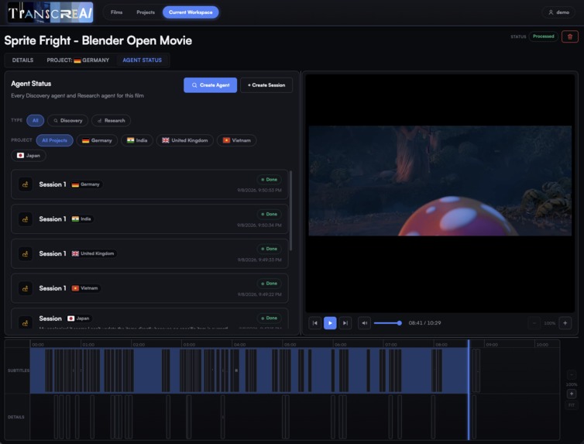The image size is (584, 444).
Task: Switch to the AGENT STATUS tab
Action: coord(143,60)
